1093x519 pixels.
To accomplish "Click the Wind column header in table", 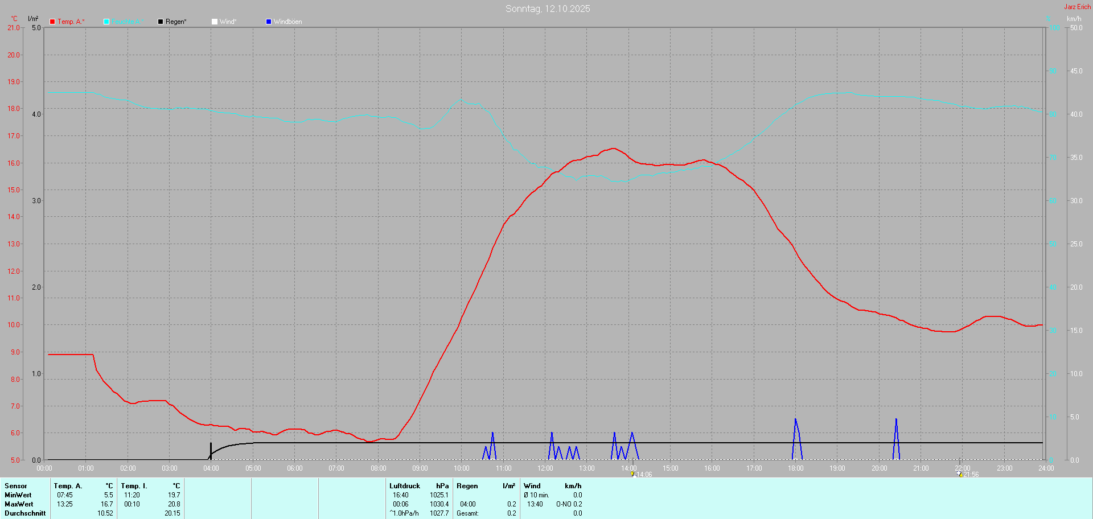I will coord(532,486).
